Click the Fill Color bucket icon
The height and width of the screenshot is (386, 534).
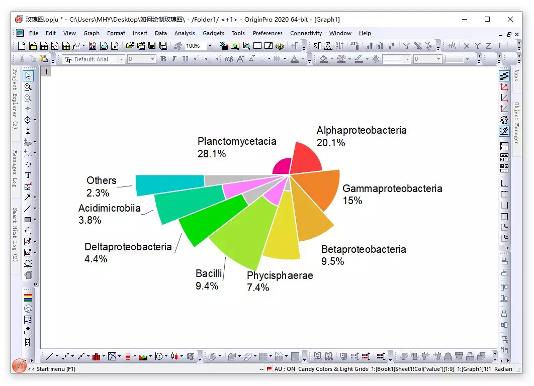(323, 59)
